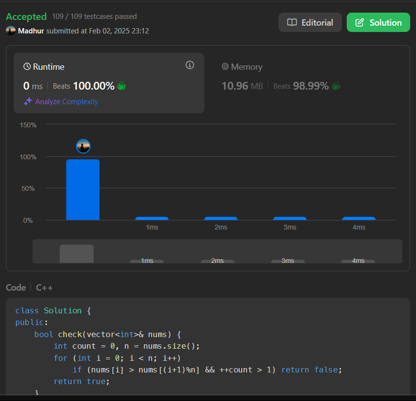Click the small blue bar at 1ms
The image size is (416, 401).
click(152, 218)
